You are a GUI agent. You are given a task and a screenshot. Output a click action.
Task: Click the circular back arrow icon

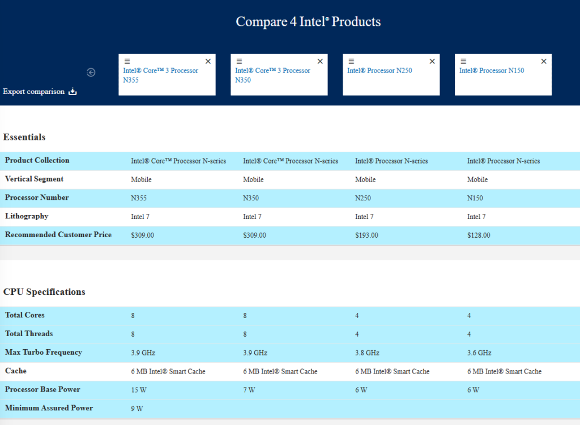click(x=91, y=72)
